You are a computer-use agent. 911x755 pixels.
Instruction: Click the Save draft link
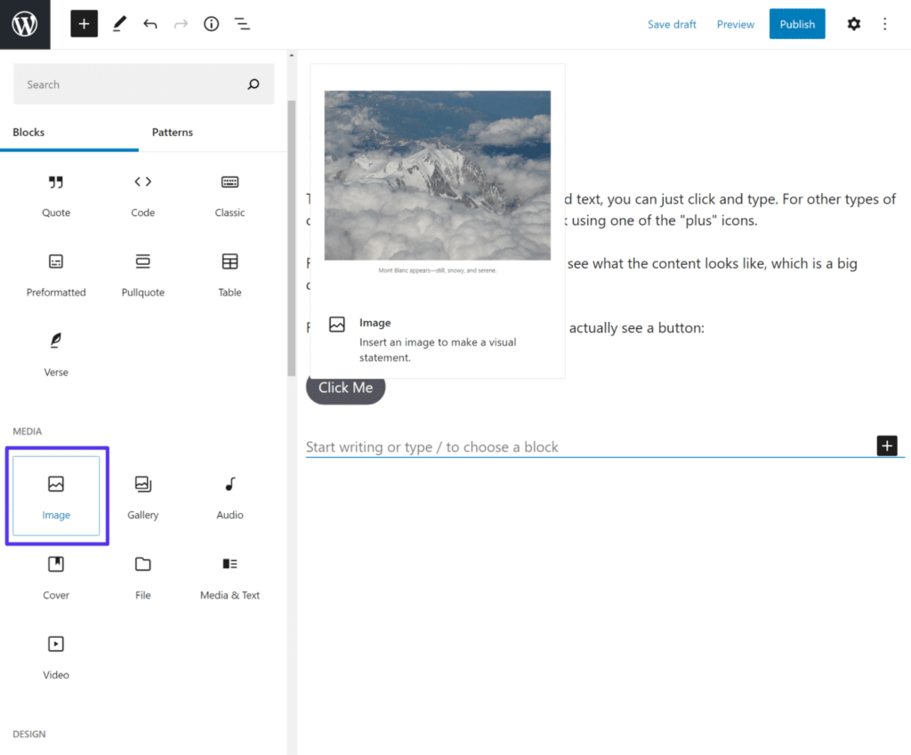pos(672,24)
